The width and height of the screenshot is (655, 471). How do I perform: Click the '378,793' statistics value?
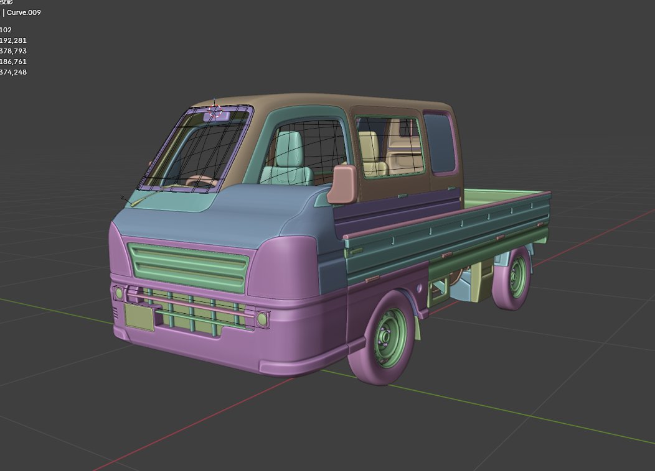[13, 51]
